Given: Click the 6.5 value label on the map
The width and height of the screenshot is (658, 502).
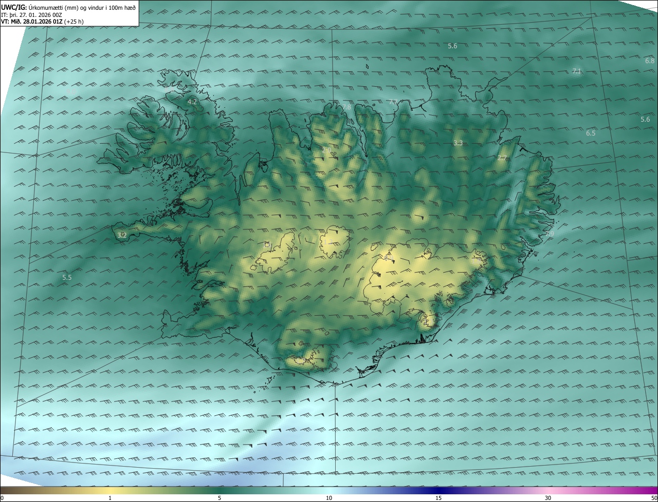Looking at the screenshot, I should click(591, 133).
